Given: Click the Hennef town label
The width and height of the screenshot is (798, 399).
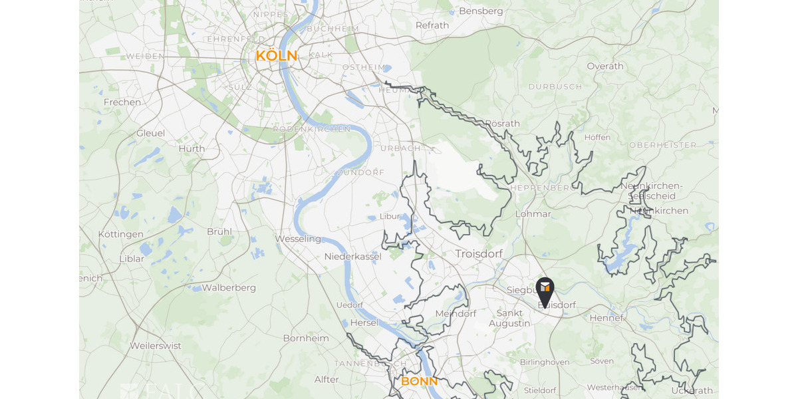Looking at the screenshot, I should point(606,318).
